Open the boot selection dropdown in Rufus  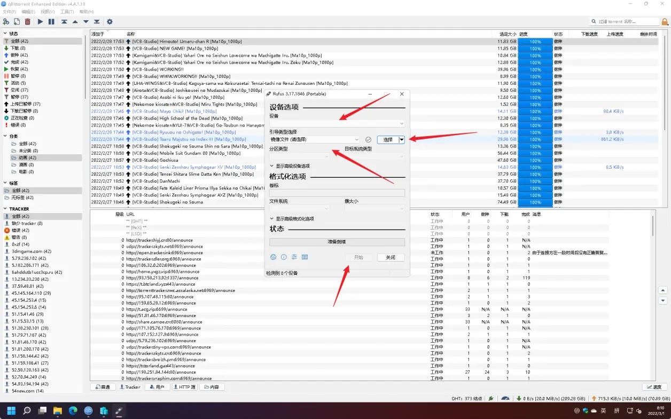coord(315,139)
